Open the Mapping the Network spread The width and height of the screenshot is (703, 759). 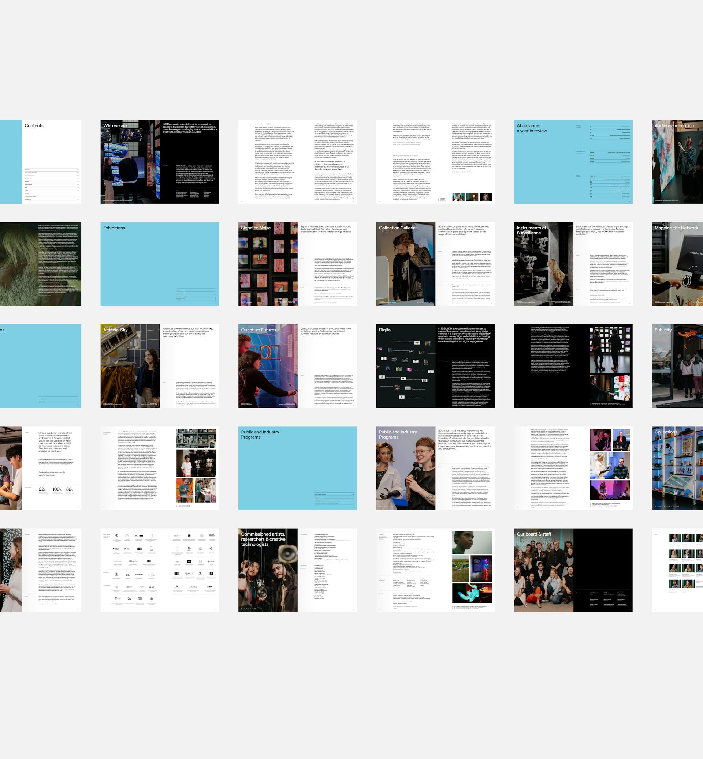pos(677,264)
